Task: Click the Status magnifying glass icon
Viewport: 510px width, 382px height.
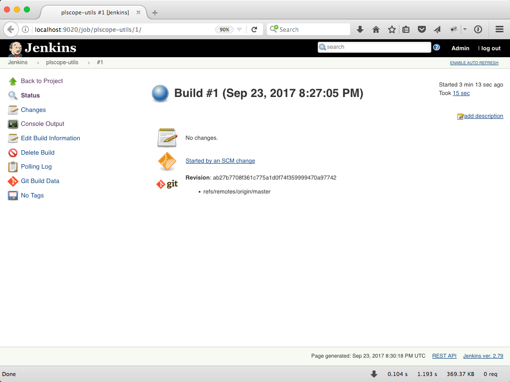Action: [12, 95]
